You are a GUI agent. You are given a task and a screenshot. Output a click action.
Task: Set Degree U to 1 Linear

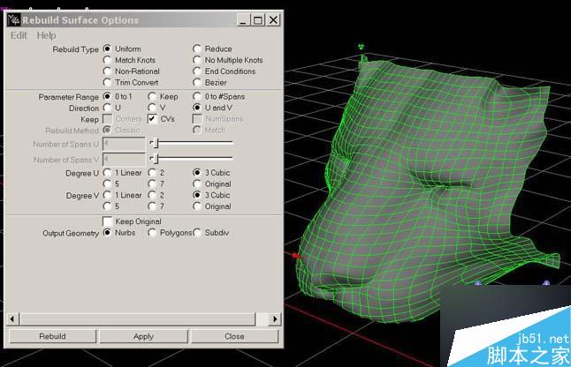pyautogui.click(x=107, y=173)
